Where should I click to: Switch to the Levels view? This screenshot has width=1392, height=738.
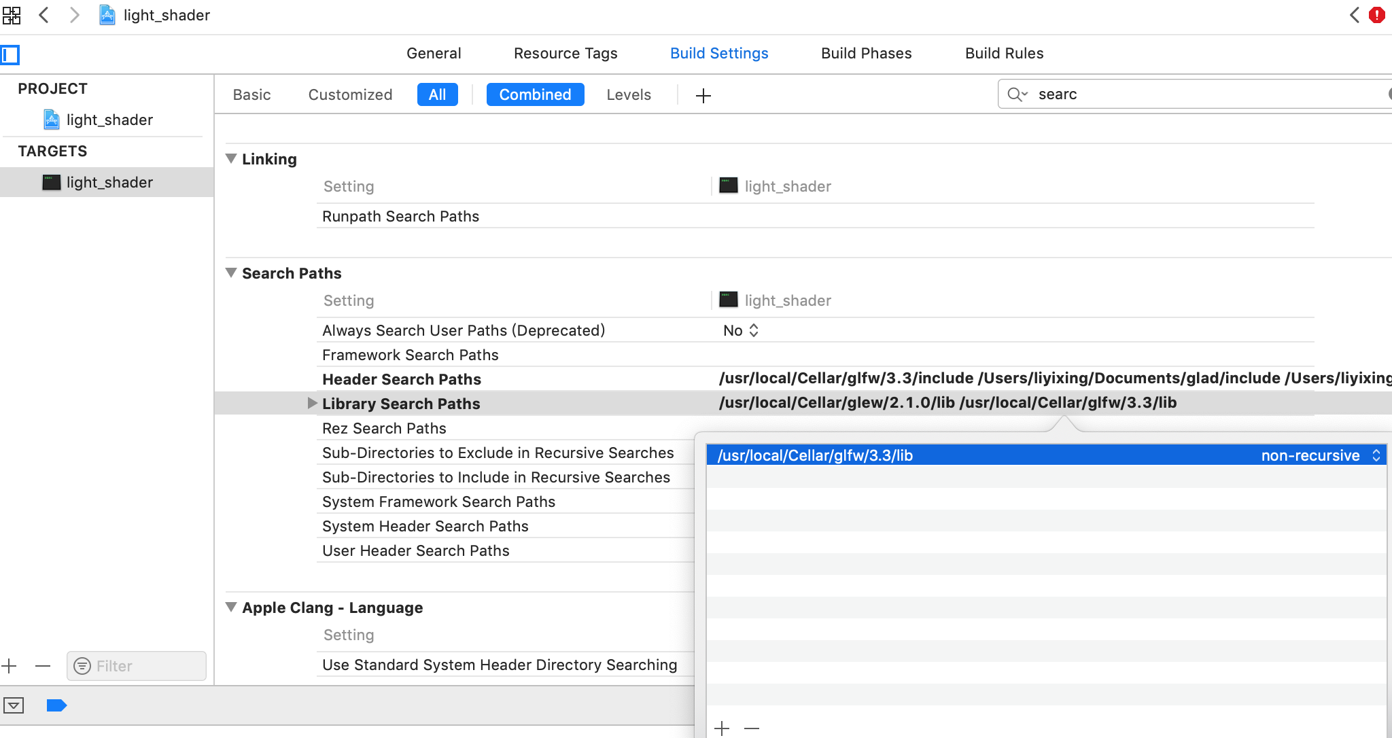point(629,94)
